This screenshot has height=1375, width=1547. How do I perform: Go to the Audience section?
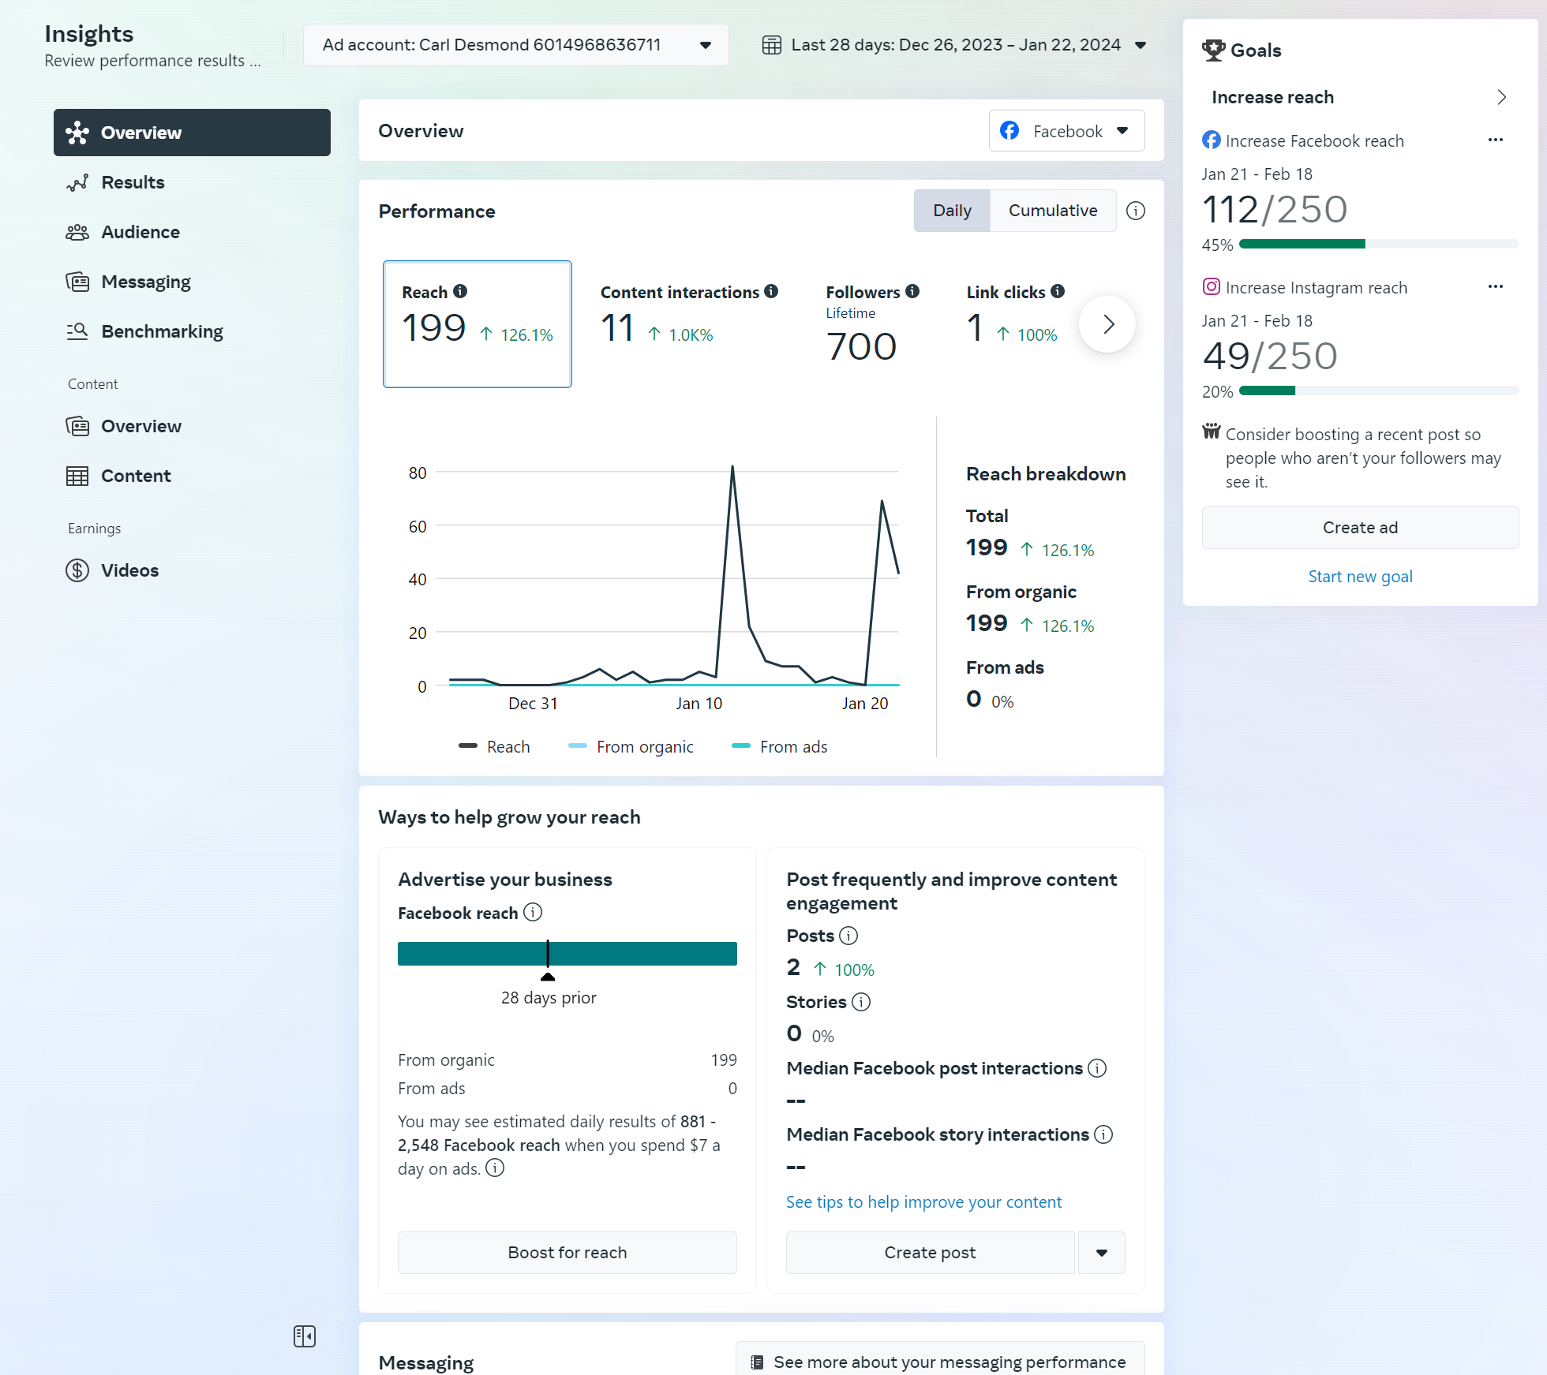click(192, 232)
